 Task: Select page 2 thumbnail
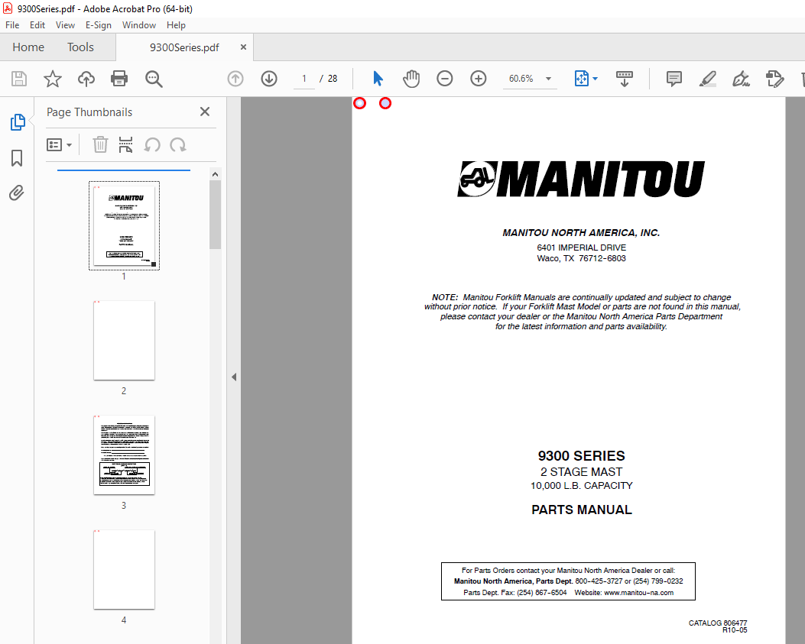click(125, 340)
